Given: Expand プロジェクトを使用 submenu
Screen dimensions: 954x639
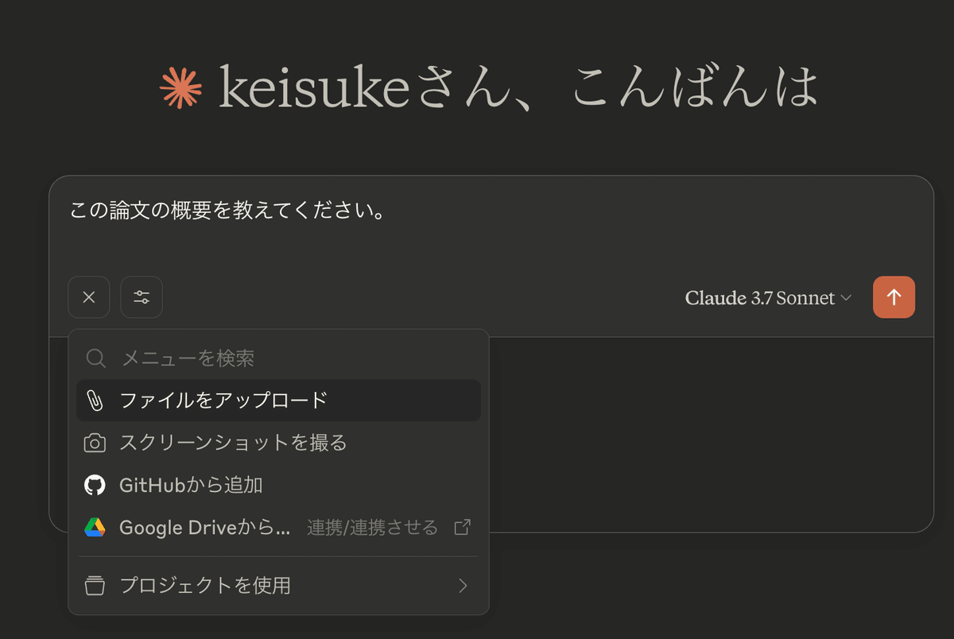Looking at the screenshot, I should tap(207, 584).
